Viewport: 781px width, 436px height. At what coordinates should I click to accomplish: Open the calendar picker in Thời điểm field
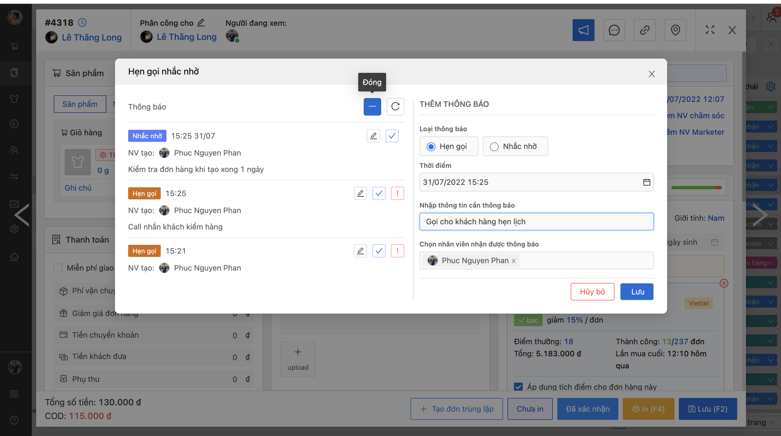click(x=646, y=182)
